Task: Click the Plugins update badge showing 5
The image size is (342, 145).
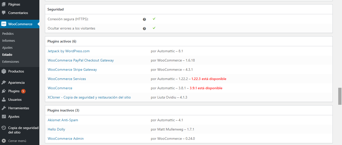Action: point(23,91)
